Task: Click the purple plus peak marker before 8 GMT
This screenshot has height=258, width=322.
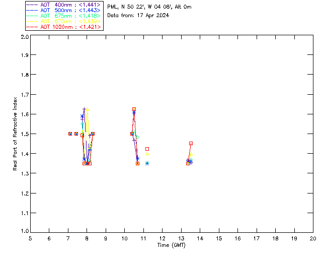Action: tap(84, 109)
